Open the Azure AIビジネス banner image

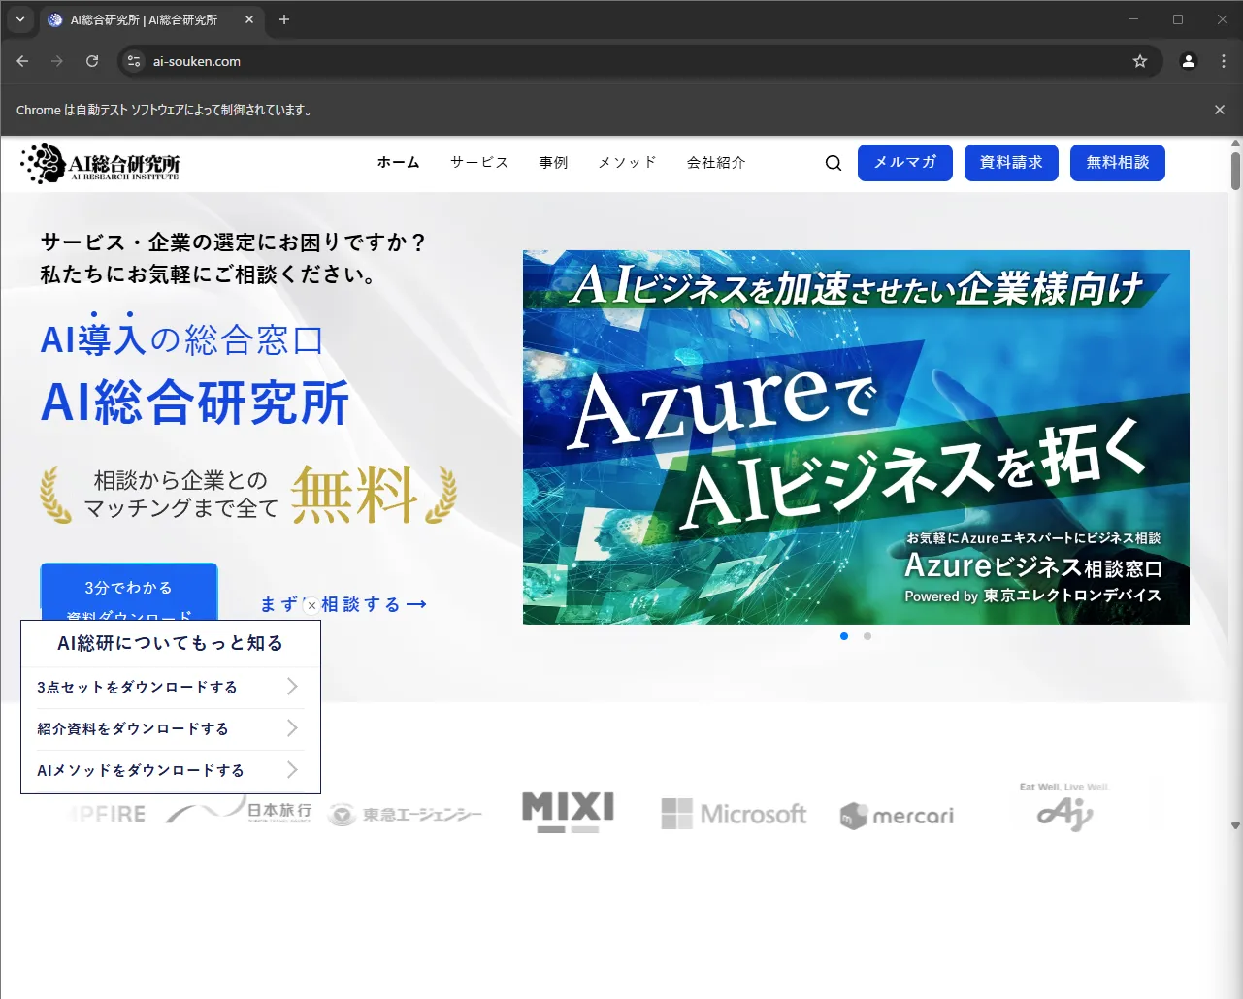856,437
